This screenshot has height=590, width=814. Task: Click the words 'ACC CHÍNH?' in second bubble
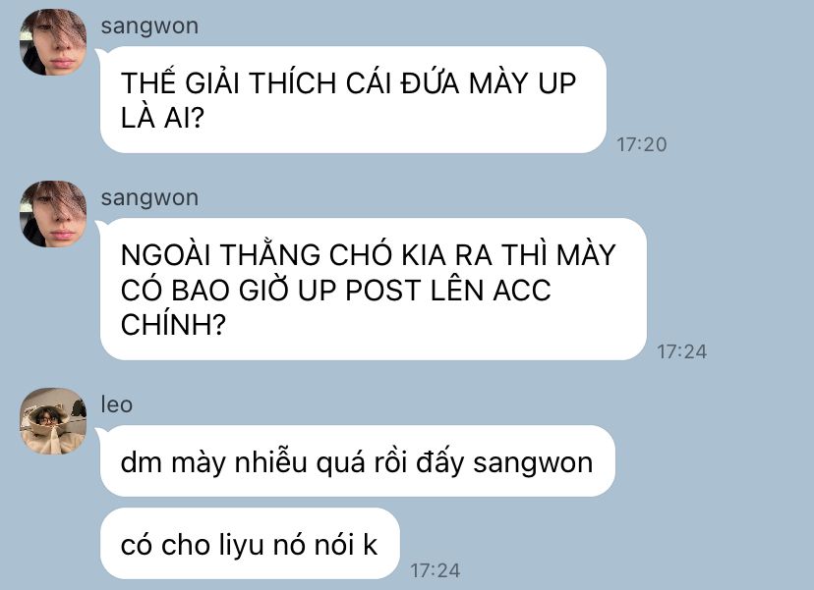(x=336, y=307)
